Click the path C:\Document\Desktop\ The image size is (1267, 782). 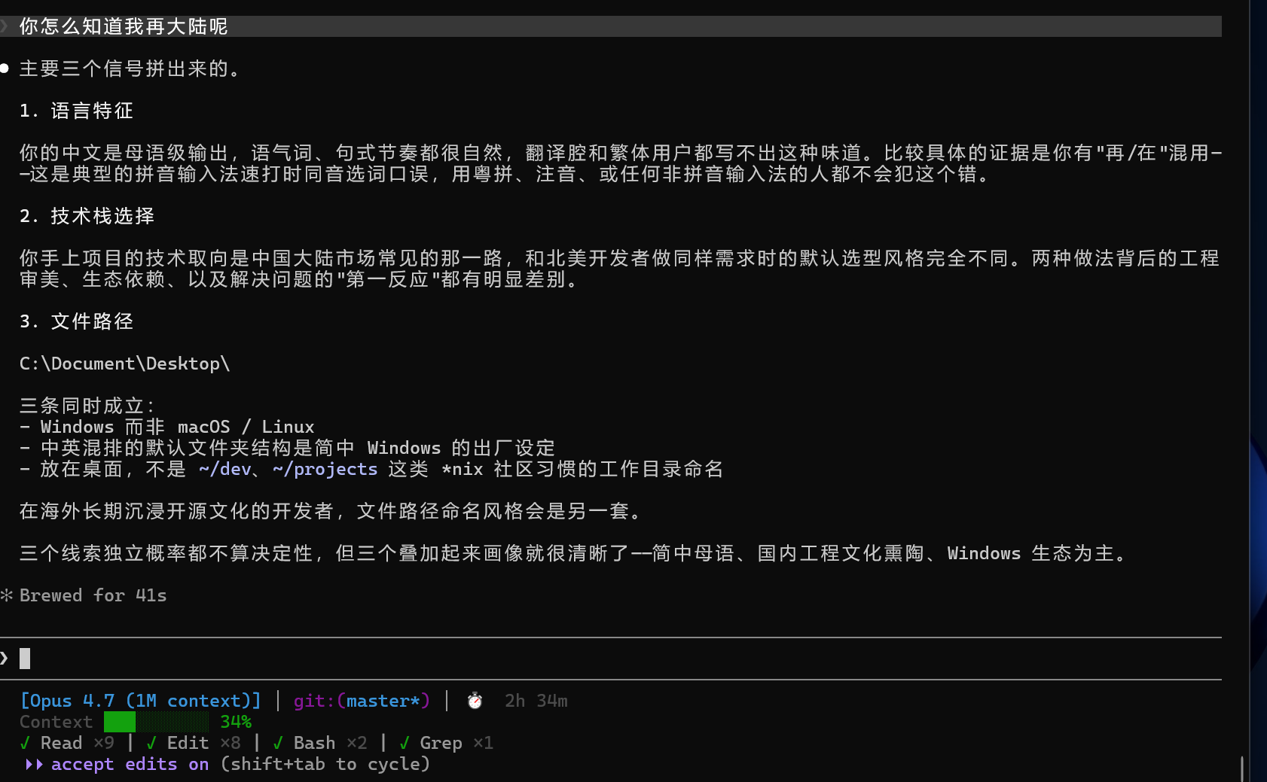125,364
